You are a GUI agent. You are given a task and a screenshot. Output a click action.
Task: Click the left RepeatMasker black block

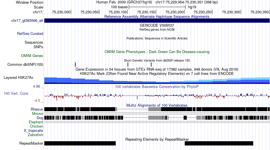(x=80, y=143)
